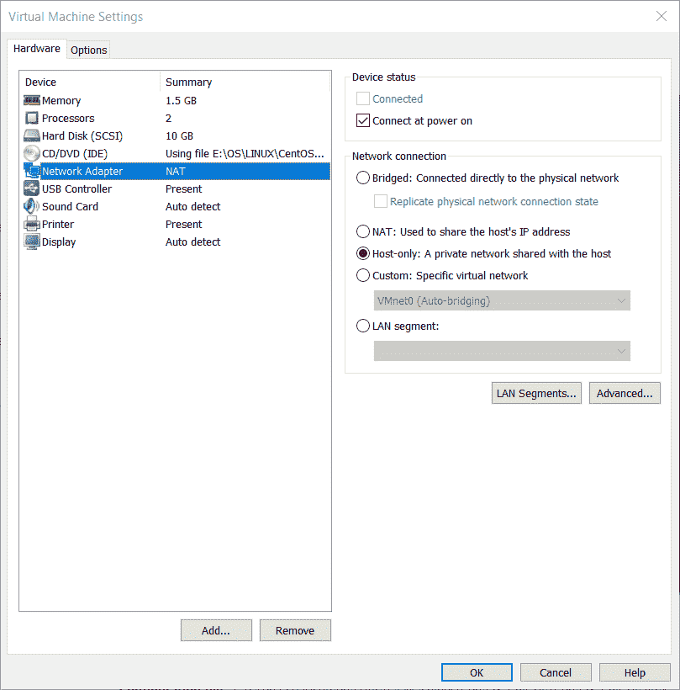Confirm settings with OK
This screenshot has width=680, height=690.
click(477, 672)
